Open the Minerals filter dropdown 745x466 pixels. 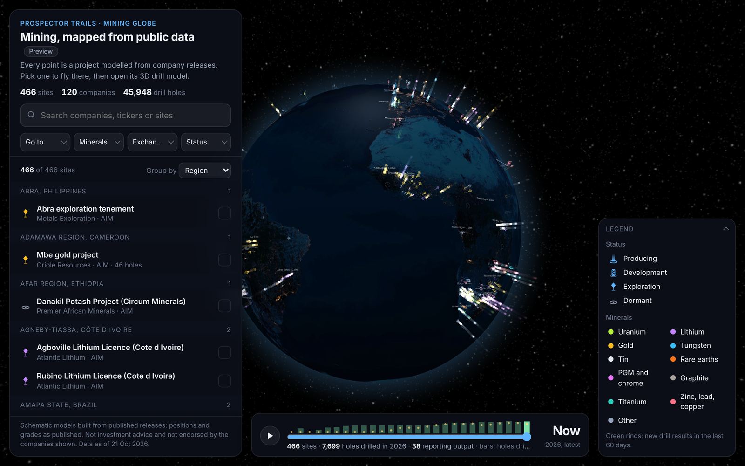(x=99, y=142)
